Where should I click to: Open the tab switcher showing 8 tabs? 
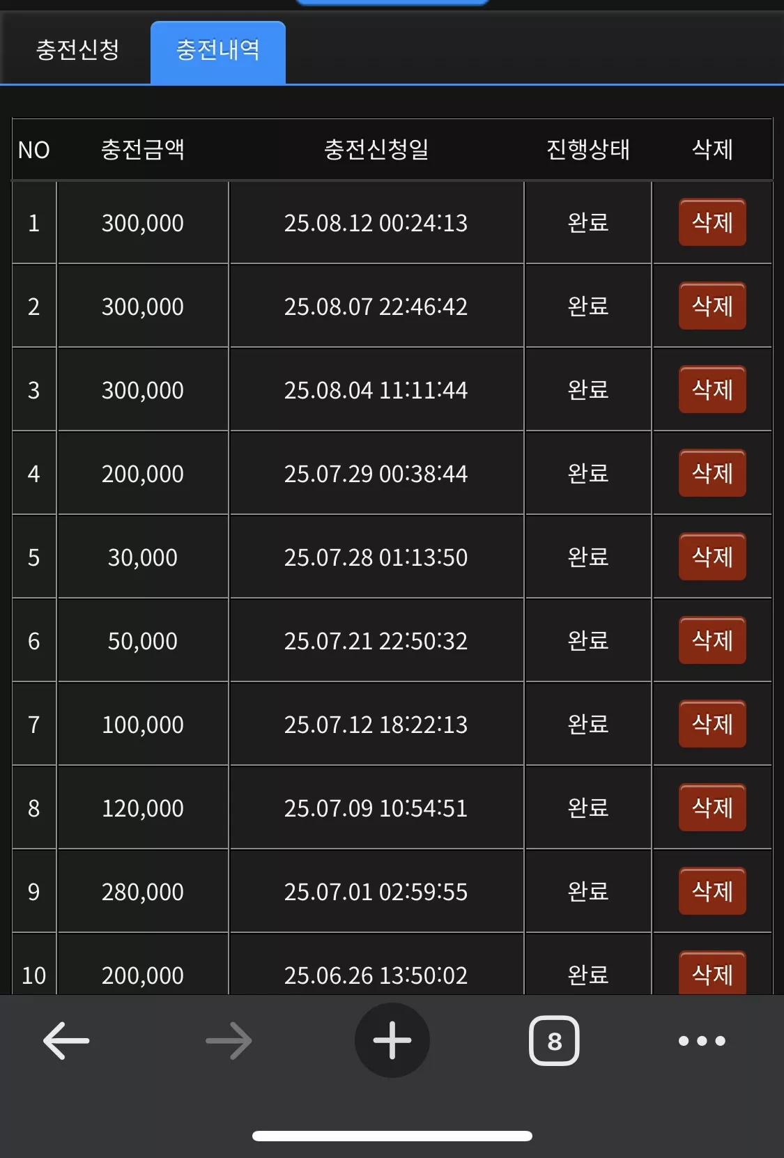[554, 1041]
